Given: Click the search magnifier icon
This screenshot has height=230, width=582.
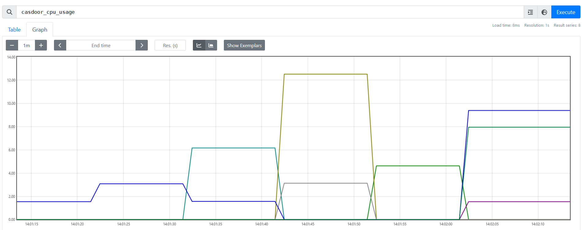Looking at the screenshot, I should tap(10, 12).
